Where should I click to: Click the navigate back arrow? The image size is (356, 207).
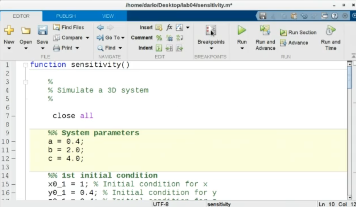pyautogui.click(x=100, y=27)
